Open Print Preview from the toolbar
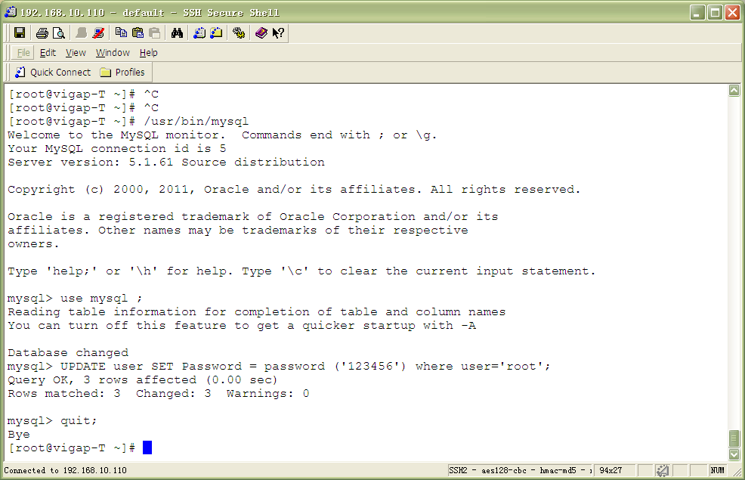Viewport: 745px width, 480px height. point(58,33)
